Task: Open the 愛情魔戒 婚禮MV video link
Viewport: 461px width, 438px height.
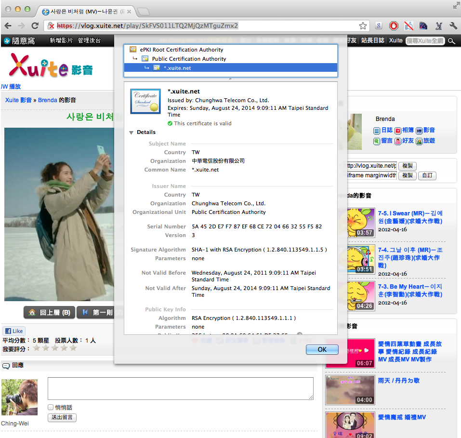Action: 402,417
